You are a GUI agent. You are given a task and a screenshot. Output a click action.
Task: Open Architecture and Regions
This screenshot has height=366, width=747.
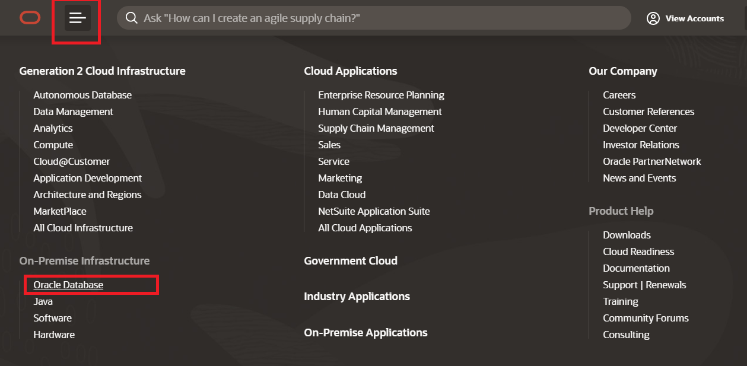pos(87,195)
